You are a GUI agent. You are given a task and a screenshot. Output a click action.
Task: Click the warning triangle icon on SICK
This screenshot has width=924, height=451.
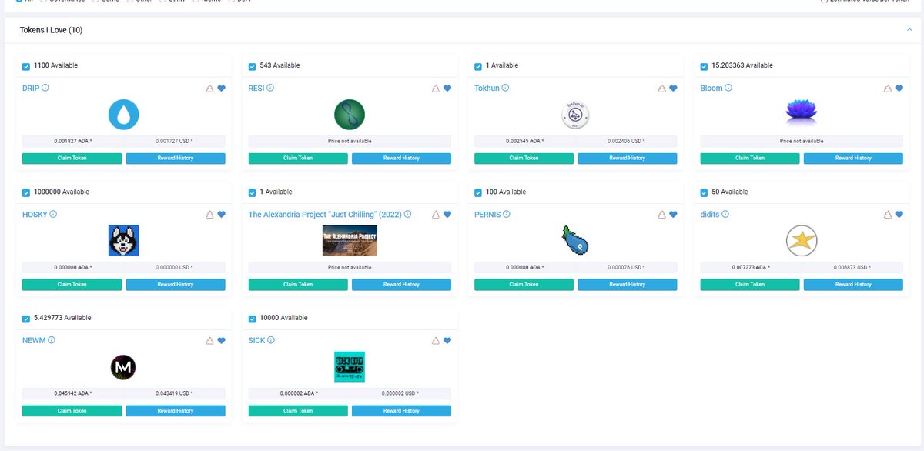[436, 341]
